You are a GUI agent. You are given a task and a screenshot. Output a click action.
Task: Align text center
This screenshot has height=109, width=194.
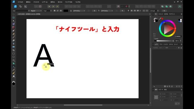[132, 11]
